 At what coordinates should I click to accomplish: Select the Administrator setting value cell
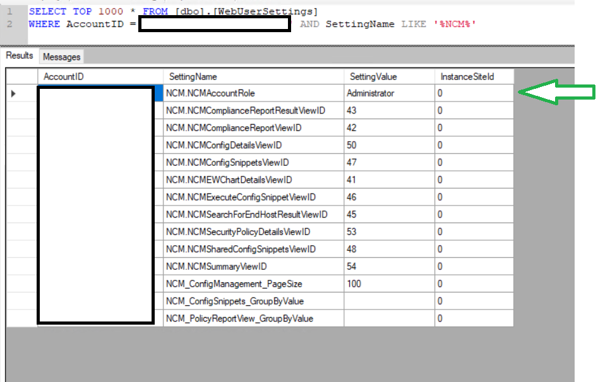(390, 93)
